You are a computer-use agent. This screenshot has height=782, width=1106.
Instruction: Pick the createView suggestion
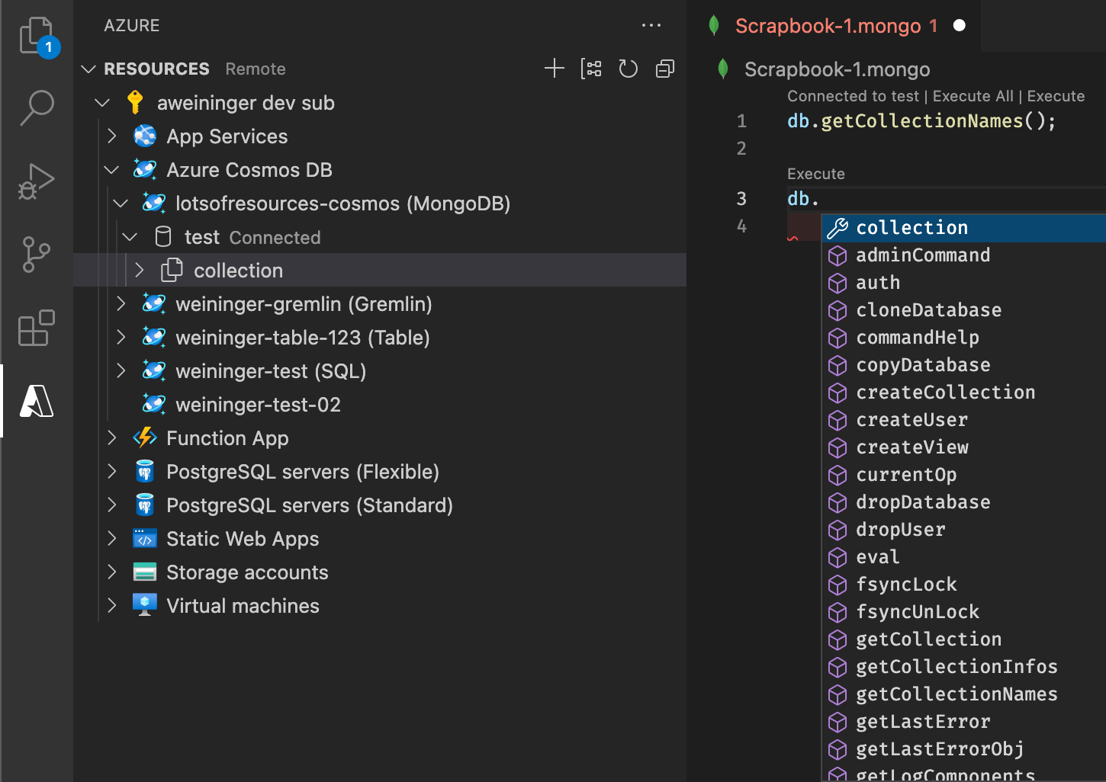[x=964, y=447]
